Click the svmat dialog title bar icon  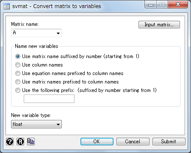point(6,6)
